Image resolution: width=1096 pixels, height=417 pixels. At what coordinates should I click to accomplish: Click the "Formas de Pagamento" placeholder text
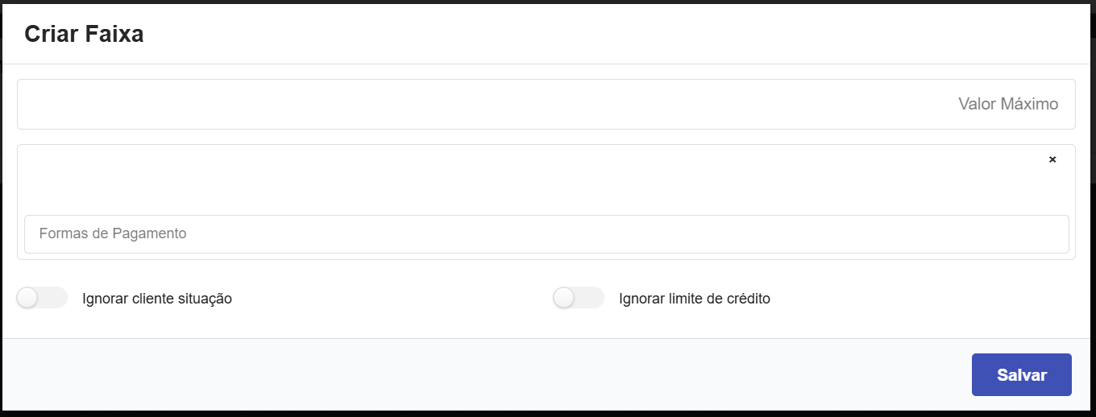pyautogui.click(x=113, y=234)
